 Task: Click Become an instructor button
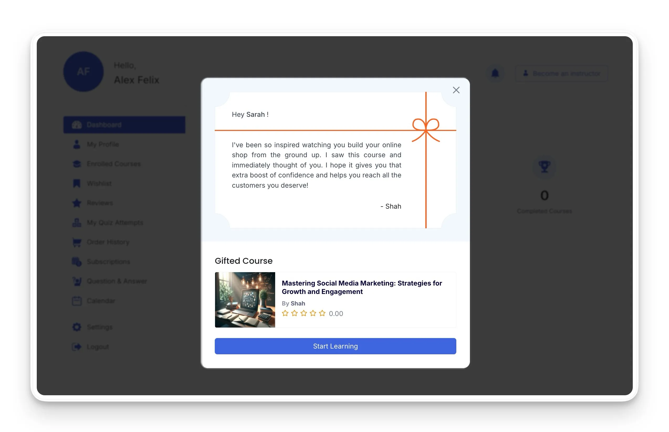tap(561, 73)
